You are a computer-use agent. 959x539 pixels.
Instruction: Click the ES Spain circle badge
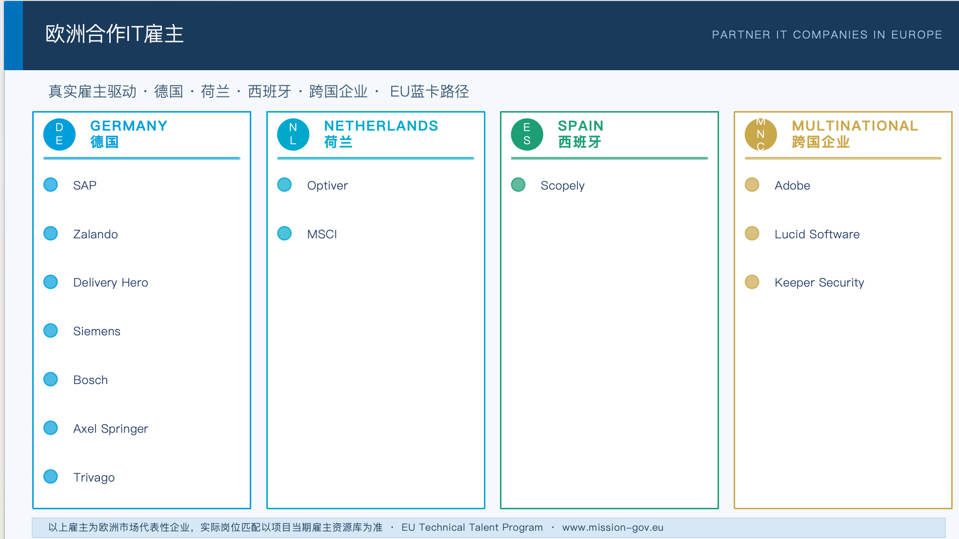point(527,135)
